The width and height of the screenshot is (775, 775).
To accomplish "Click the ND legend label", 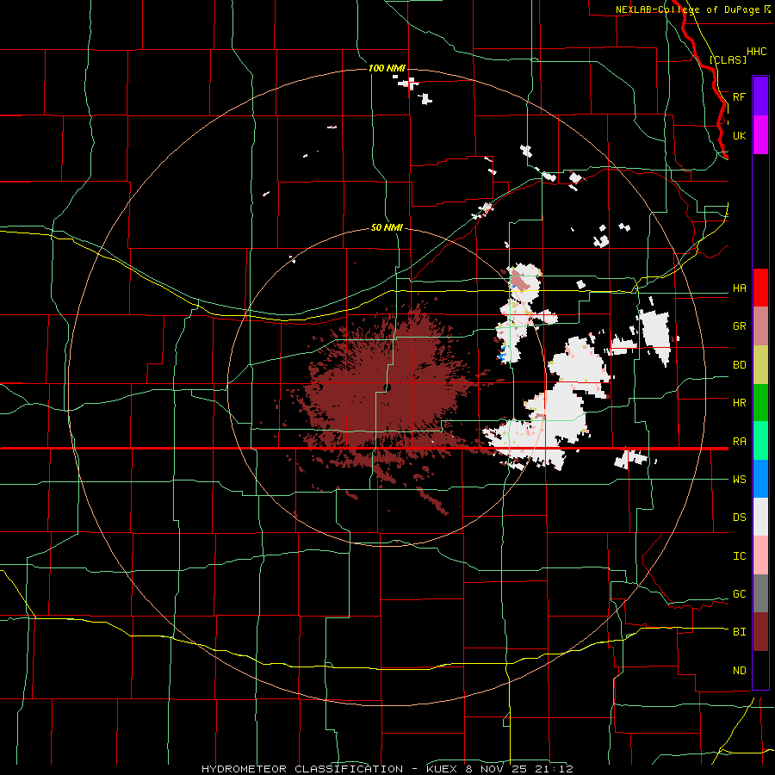I will (739, 671).
